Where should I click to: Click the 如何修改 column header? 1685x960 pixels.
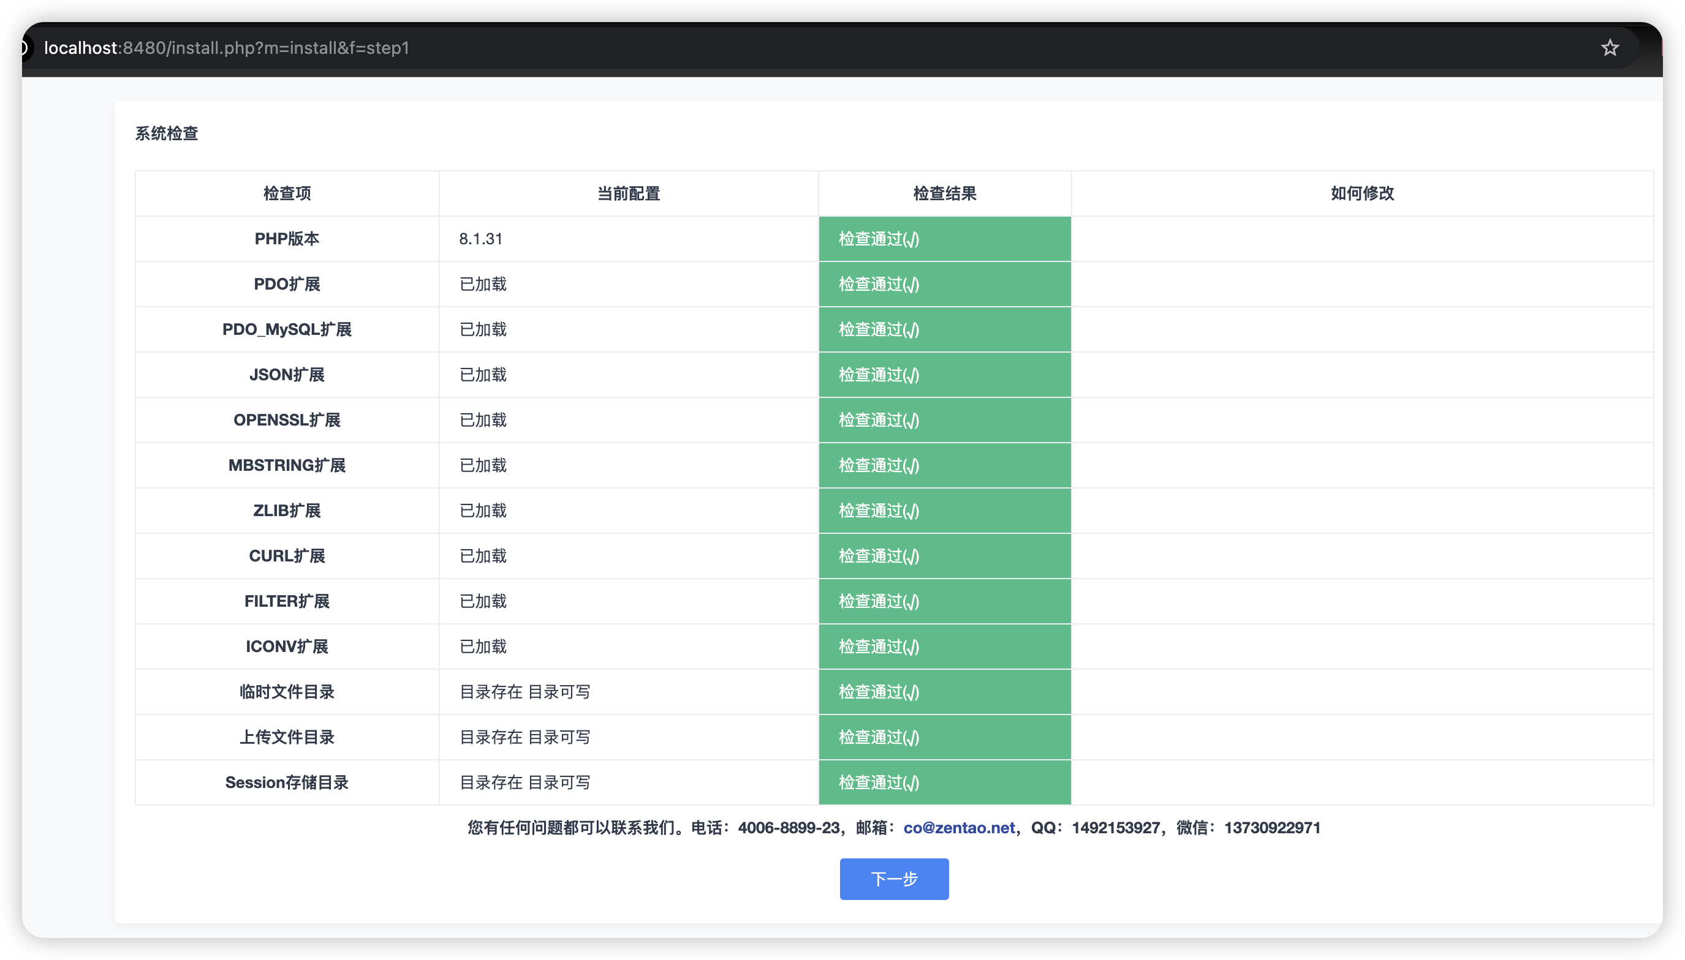(x=1361, y=193)
